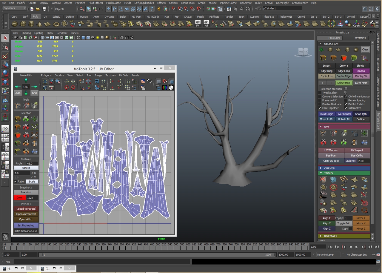Uncheck the Face Together checkbox

320,108
